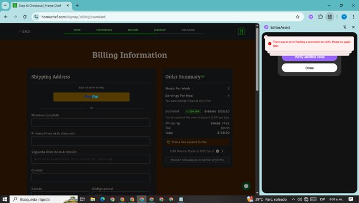Viewport: 359px width, 203px height.
Task: Click the clock showing 6:36 a. m.
Action: (336, 199)
